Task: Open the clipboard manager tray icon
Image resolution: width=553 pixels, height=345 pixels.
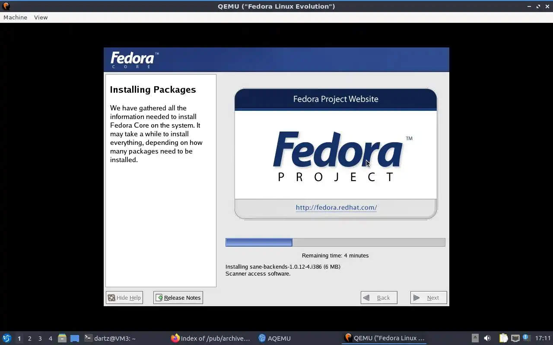Action: 503,338
